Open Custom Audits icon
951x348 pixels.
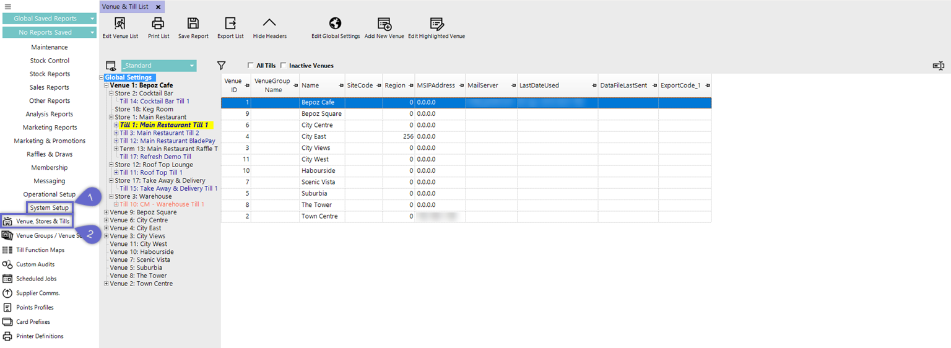7,264
